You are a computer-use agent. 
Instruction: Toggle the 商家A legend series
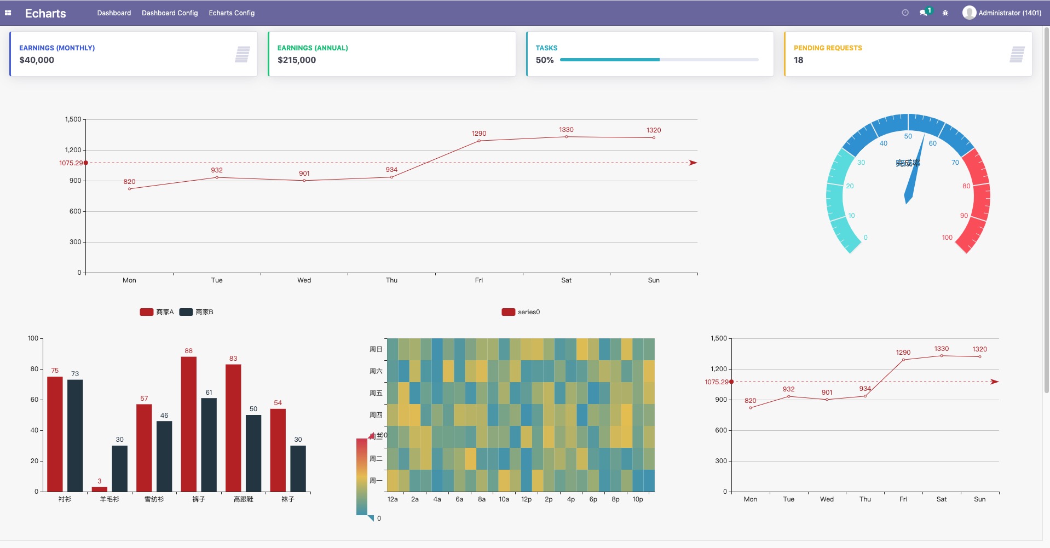coord(157,312)
